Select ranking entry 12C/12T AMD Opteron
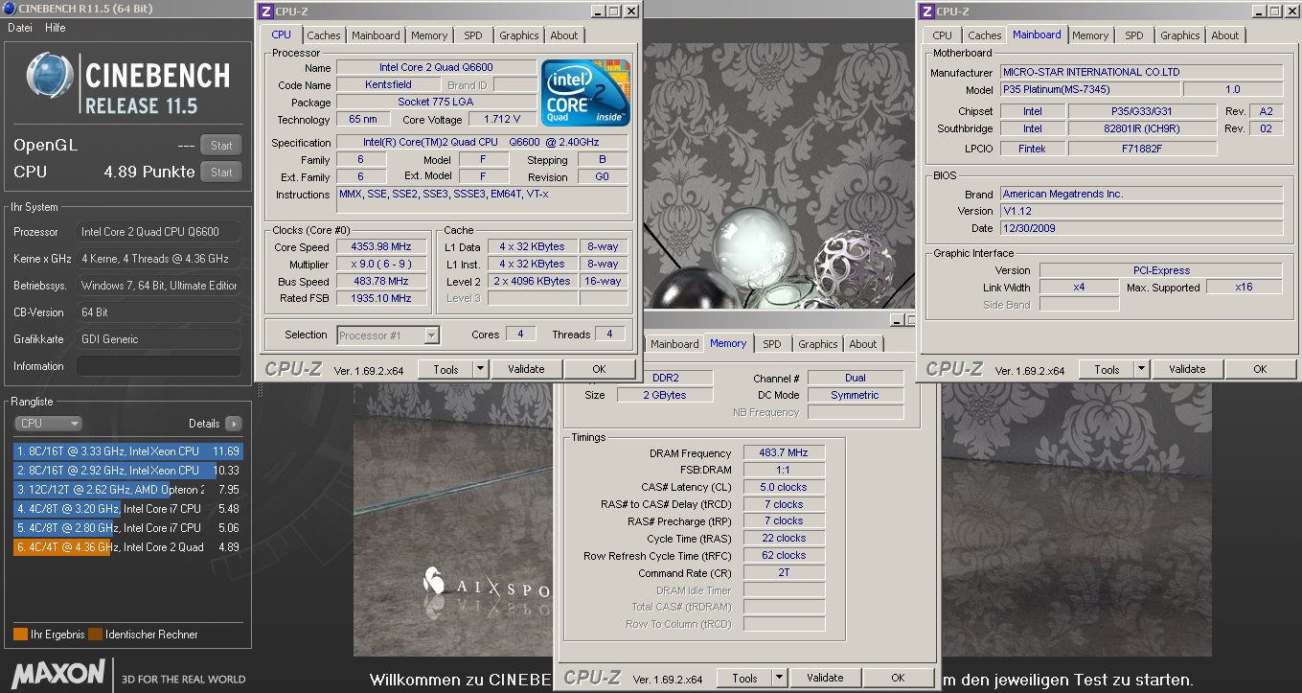The height and width of the screenshot is (693, 1302). (128, 489)
